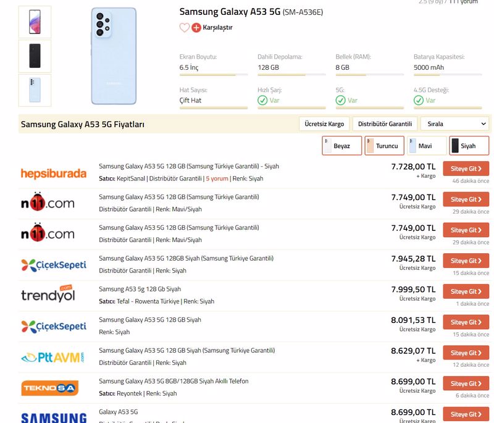
Task: Click the Ekran Boyutu rating bar
Action: 214,75
